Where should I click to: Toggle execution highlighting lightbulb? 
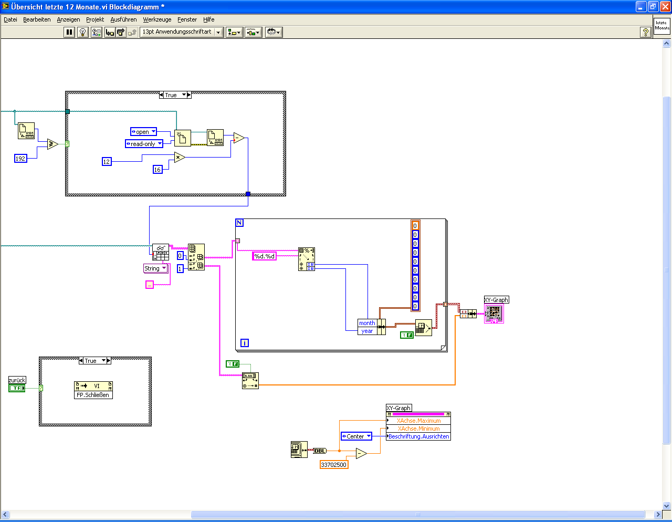coord(82,32)
